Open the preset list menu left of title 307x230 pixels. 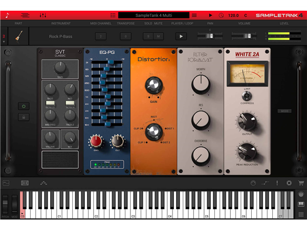point(113,15)
